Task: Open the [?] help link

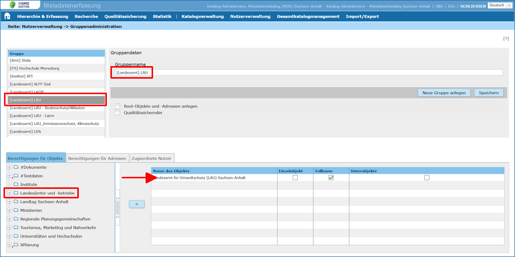Action: pyautogui.click(x=506, y=39)
